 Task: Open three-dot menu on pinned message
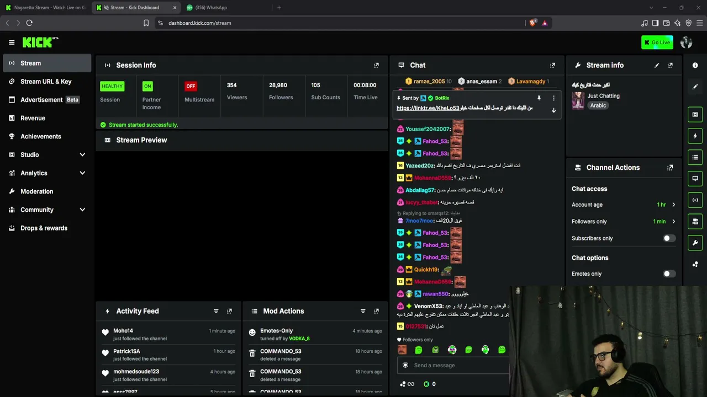tap(553, 98)
